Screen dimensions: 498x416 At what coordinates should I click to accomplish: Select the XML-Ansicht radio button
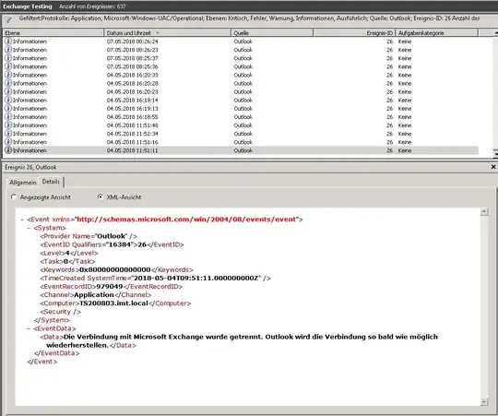coord(100,196)
